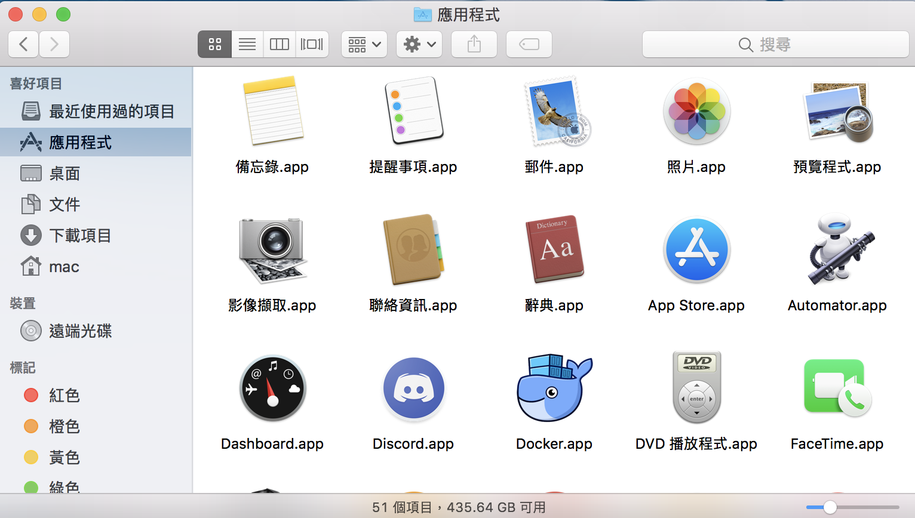Click the 聯絡資訊.app file name

tap(413, 306)
